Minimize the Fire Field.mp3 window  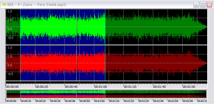196,5
